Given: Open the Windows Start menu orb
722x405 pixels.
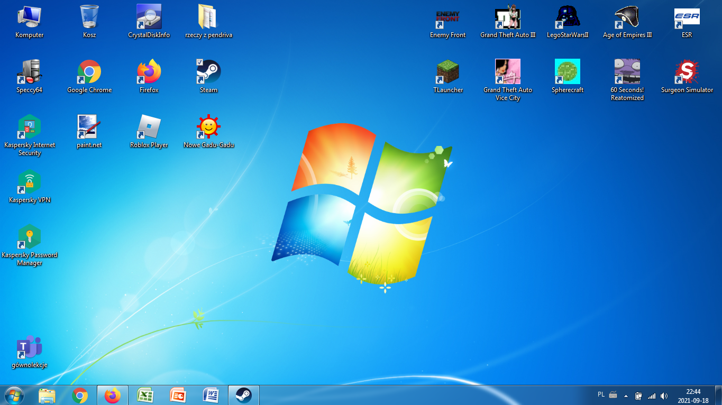Looking at the screenshot, I should pos(14,395).
